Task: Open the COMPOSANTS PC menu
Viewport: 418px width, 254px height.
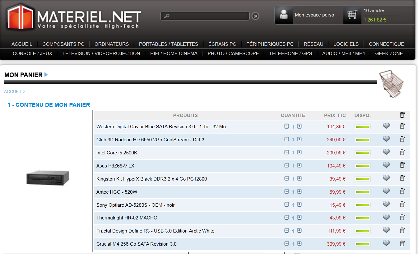Action: tap(63, 44)
